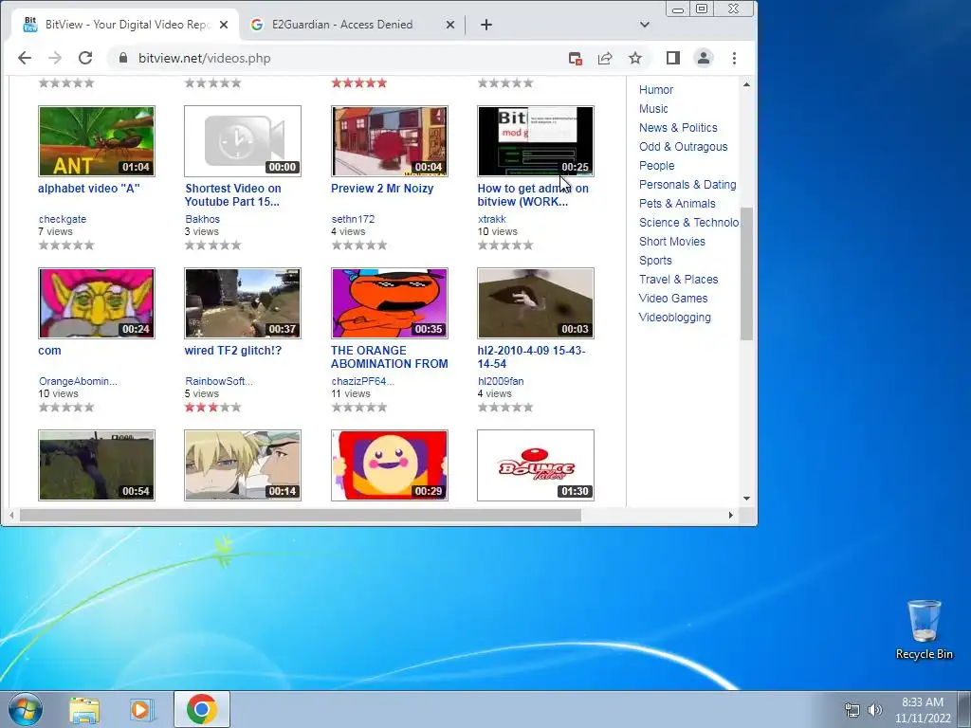Open the browser side panel icon

pyautogui.click(x=673, y=58)
